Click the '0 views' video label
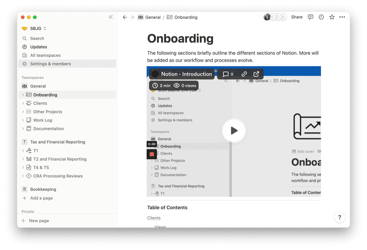This screenshot has height=250, width=367. coord(185,86)
